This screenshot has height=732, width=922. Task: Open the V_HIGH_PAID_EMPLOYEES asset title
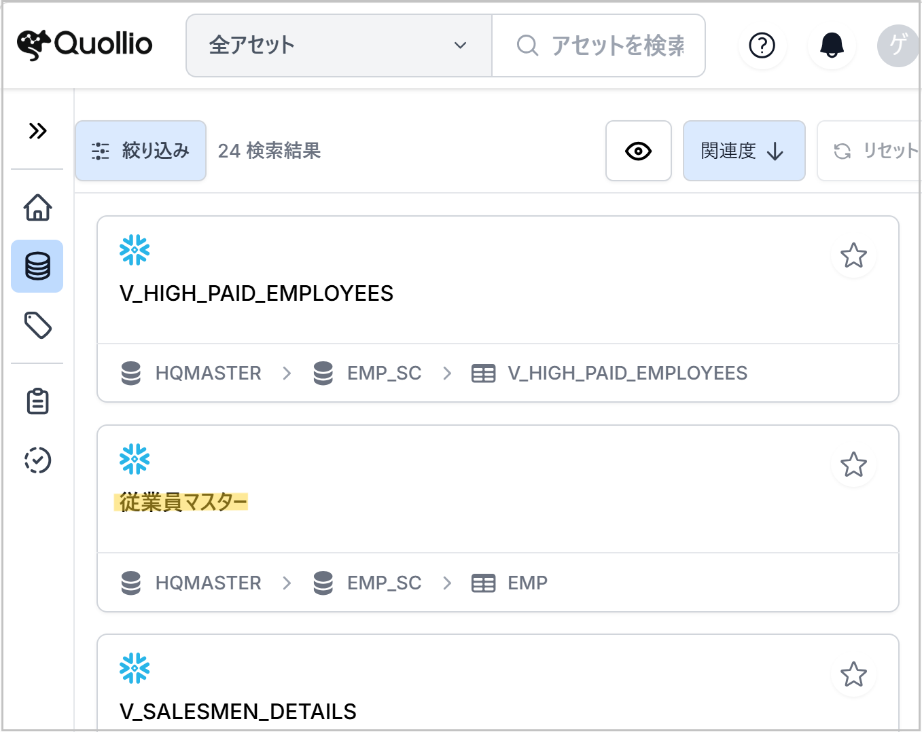coord(256,293)
